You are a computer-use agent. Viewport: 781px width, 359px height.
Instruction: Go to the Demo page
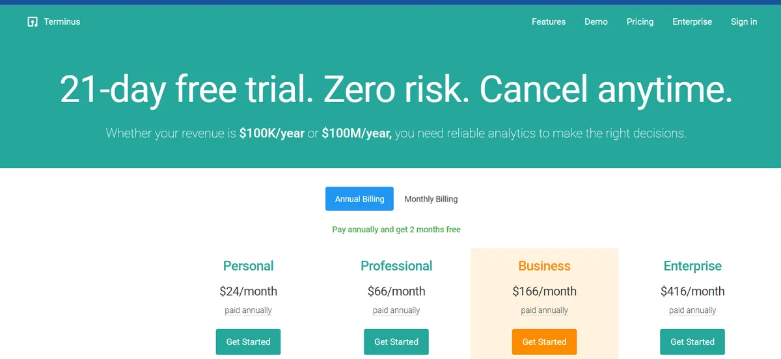[x=596, y=22]
